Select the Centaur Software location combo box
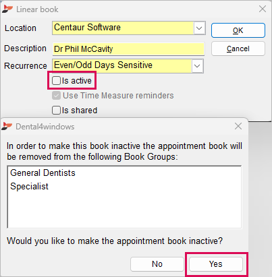 coord(129,28)
